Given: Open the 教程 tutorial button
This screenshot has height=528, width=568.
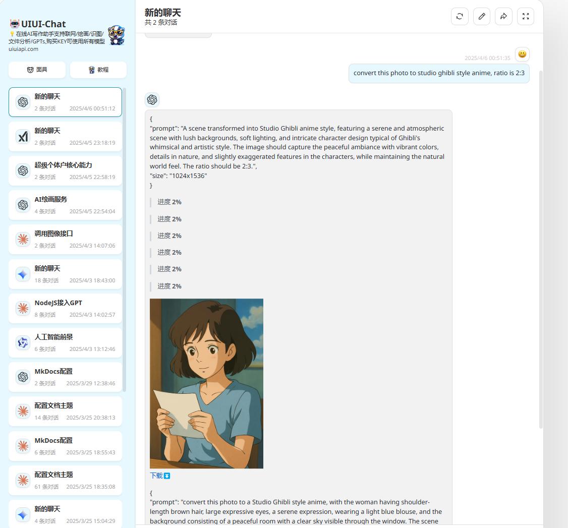Looking at the screenshot, I should tap(98, 70).
